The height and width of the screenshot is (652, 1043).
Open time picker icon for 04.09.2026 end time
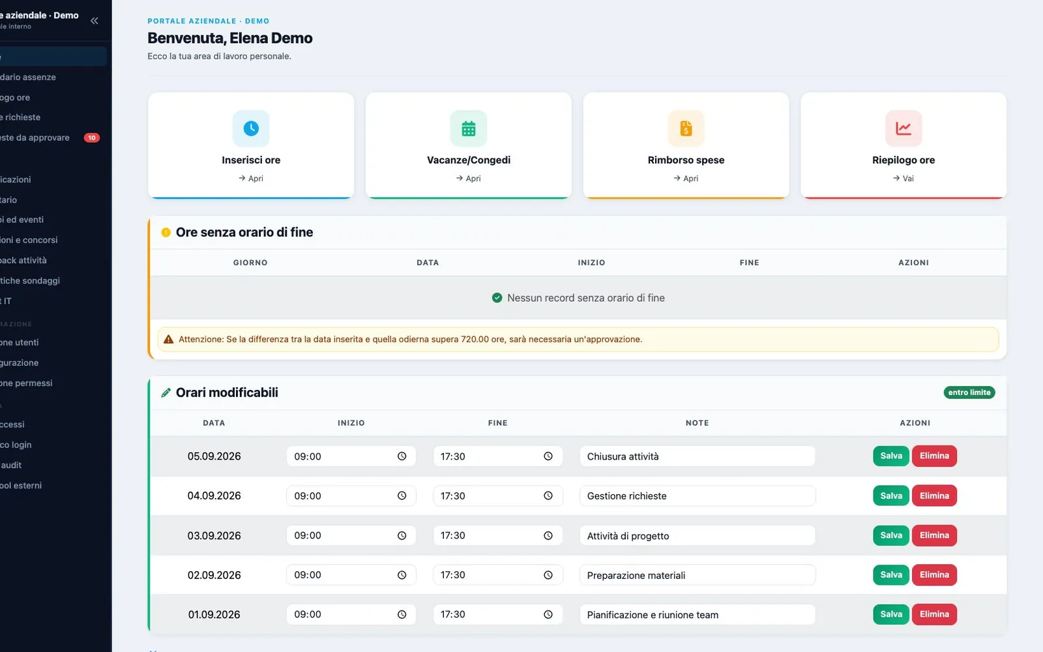[x=548, y=496]
